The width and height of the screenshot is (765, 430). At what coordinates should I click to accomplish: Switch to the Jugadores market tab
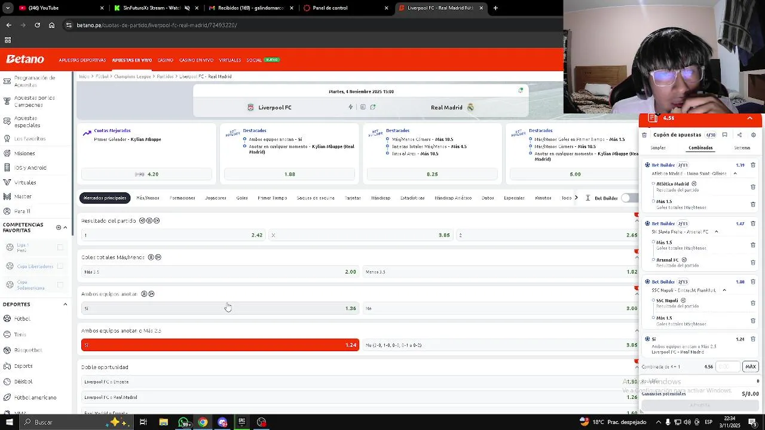[x=215, y=198]
